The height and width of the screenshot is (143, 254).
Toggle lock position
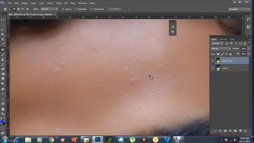coord(226,54)
